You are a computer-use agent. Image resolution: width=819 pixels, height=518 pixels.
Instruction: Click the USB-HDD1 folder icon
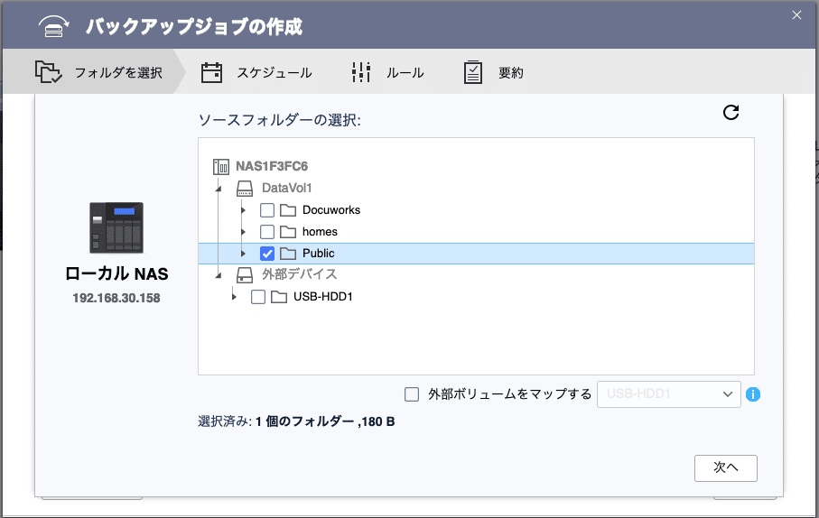pyautogui.click(x=279, y=297)
